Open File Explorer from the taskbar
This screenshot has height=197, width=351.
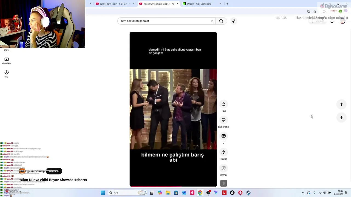(168, 193)
